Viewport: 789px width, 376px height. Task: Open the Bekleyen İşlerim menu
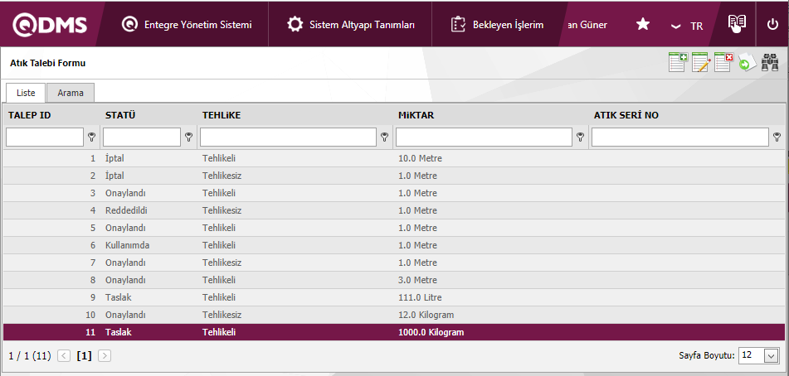(497, 25)
